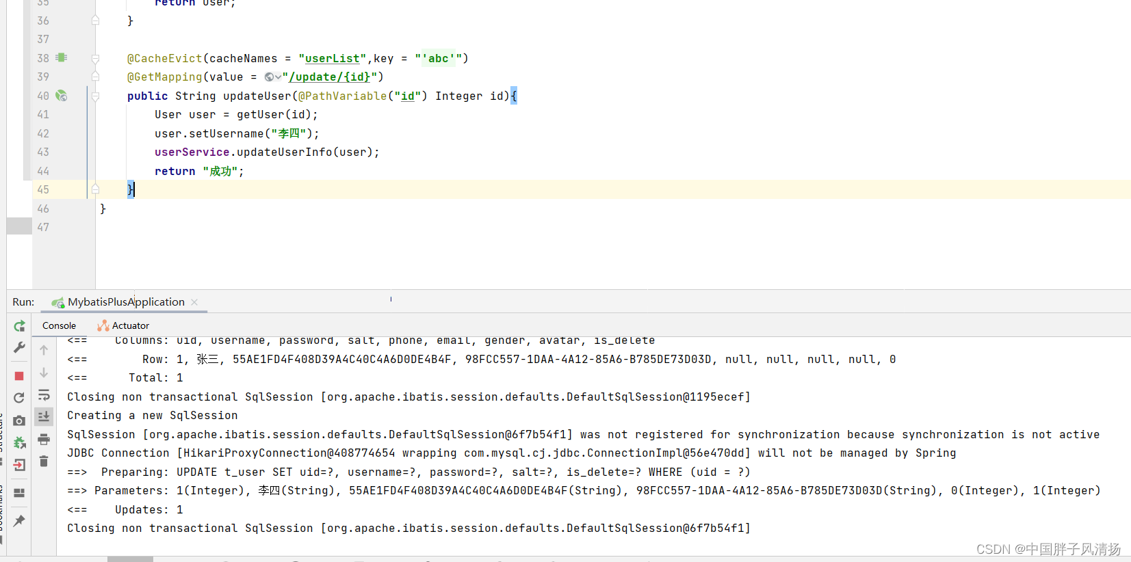Screen dimensions: 1131x562
Task: Close the MybatisPlusApplication run tab
Action: coord(194,302)
